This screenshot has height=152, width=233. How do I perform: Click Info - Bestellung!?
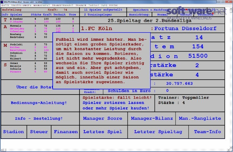pos(40,119)
